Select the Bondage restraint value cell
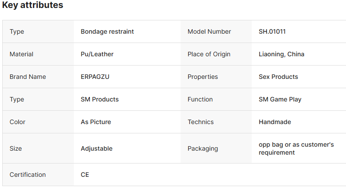 coord(107,31)
